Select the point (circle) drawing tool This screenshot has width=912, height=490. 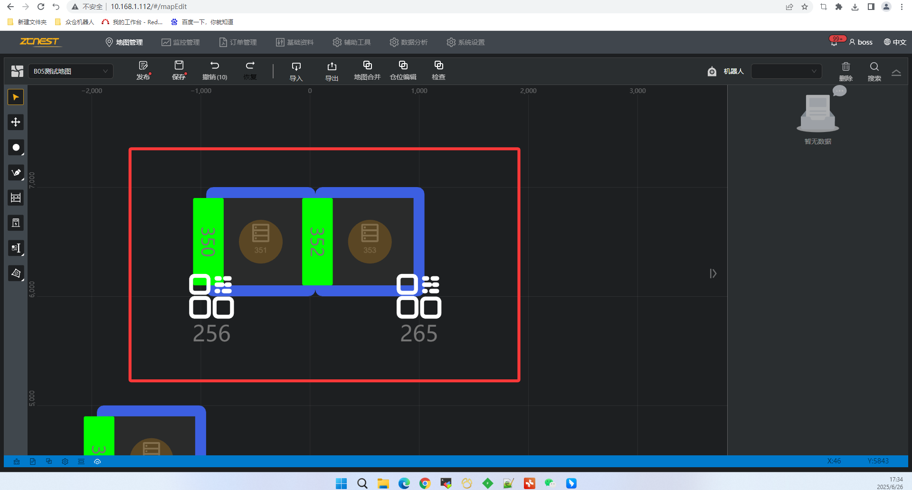click(16, 148)
